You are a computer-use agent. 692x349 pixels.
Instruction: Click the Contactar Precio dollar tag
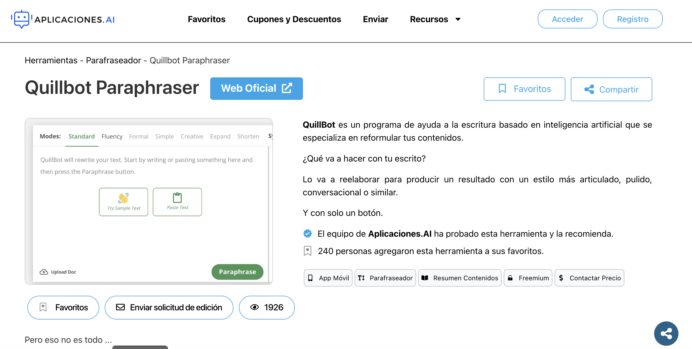pos(589,278)
